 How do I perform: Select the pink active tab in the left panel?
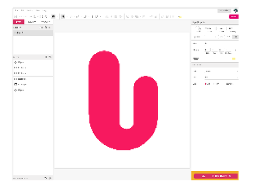tap(19, 22)
